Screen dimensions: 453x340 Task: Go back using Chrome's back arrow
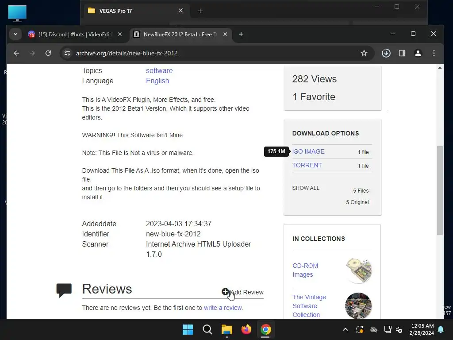tap(16, 53)
